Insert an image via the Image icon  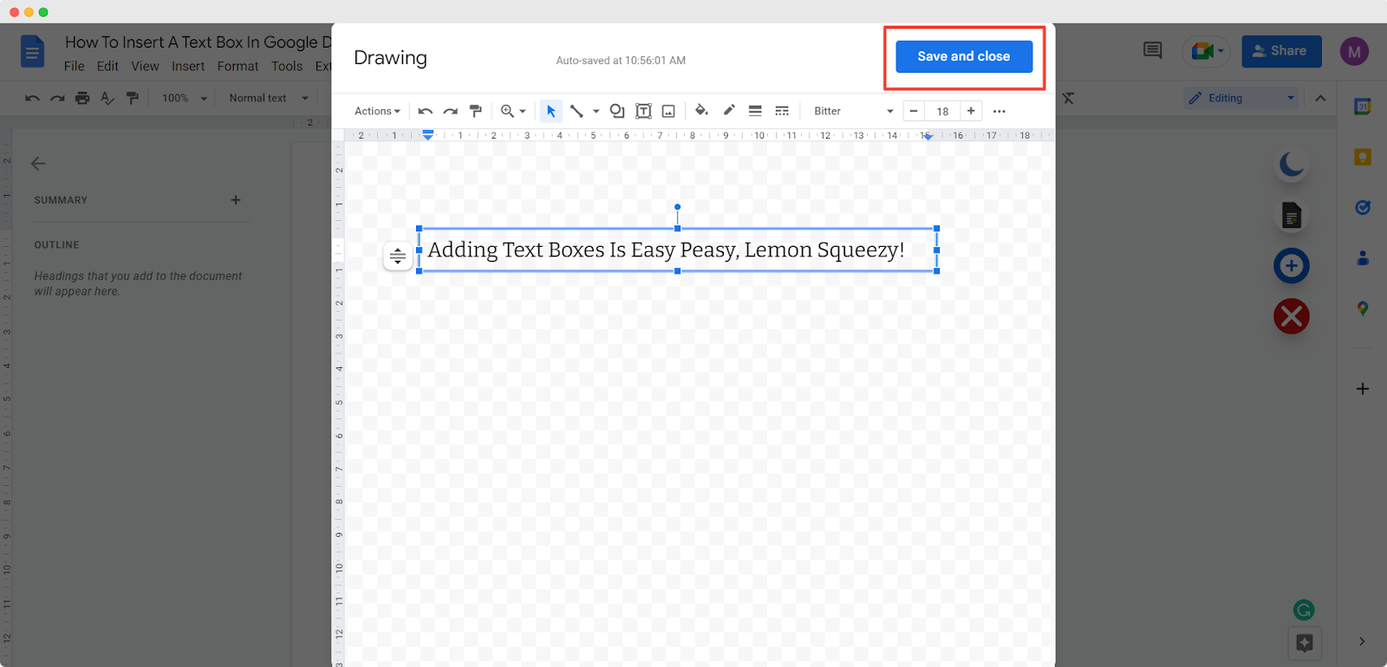coord(668,111)
